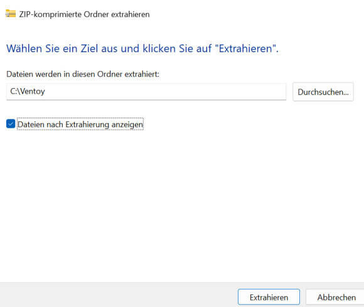Screen dimensions: 364x307
Task: Uncheck 'Dateien nach Extrahierung anzeigen' checkbox
Action: 11,124
